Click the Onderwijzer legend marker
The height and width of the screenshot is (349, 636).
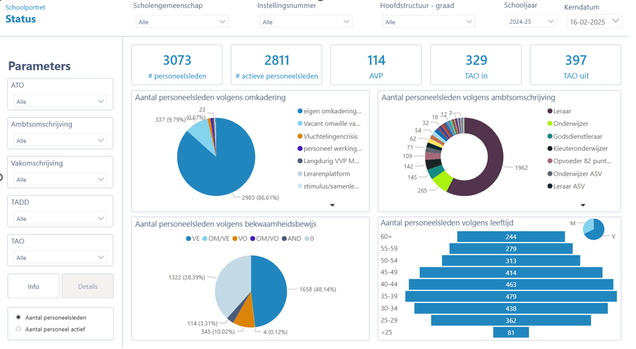point(550,124)
